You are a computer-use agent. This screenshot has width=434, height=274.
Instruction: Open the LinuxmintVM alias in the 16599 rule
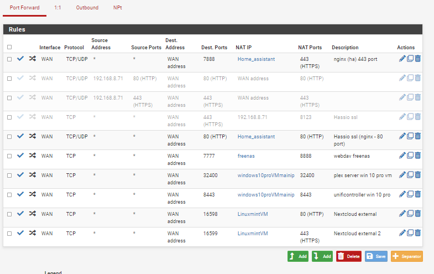click(x=253, y=234)
